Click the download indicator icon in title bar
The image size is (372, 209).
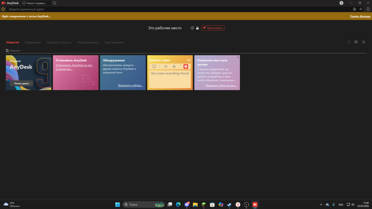pyautogui.click(x=341, y=3)
